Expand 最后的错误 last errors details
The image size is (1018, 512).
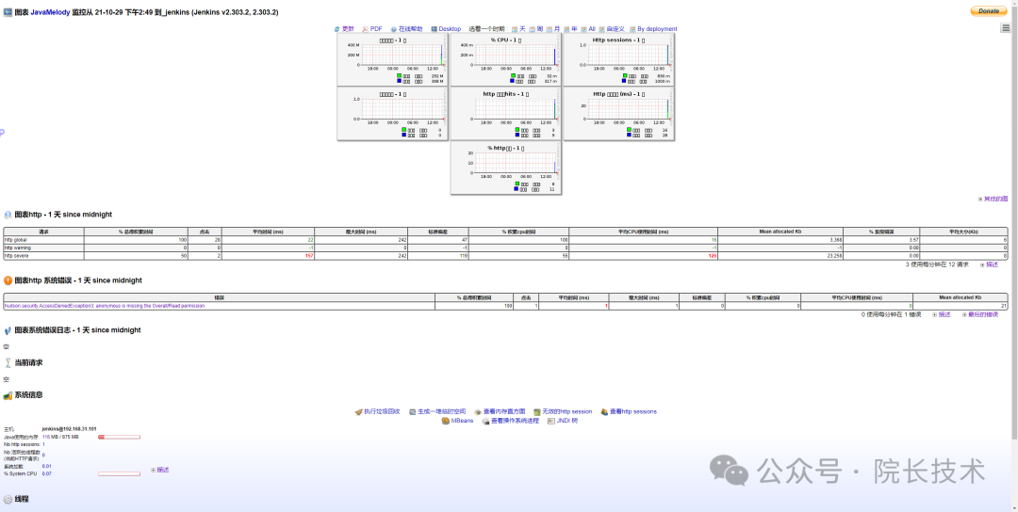(979, 314)
